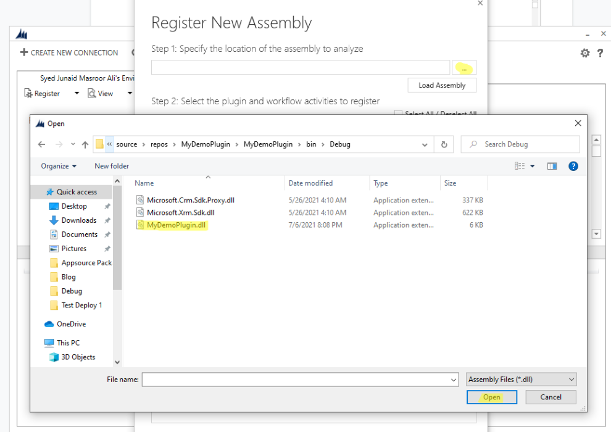Click the Register menu in toolbar
The height and width of the screenshot is (432, 611).
click(47, 94)
